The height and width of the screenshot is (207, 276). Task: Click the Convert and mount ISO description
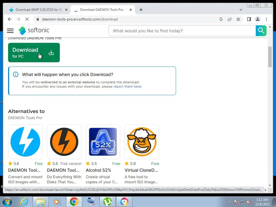click(x=25, y=179)
